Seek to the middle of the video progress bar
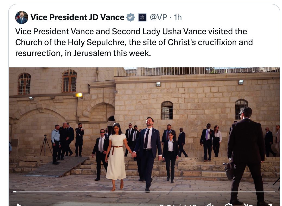 click(144, 192)
